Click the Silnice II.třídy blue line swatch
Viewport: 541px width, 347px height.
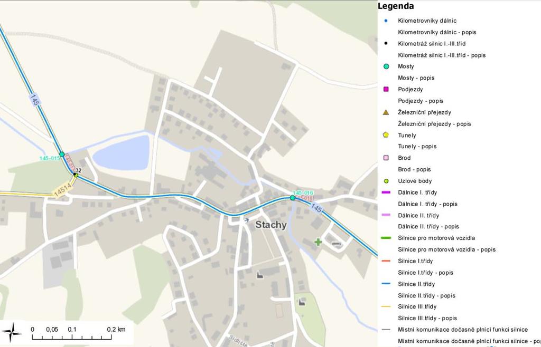[386, 284]
